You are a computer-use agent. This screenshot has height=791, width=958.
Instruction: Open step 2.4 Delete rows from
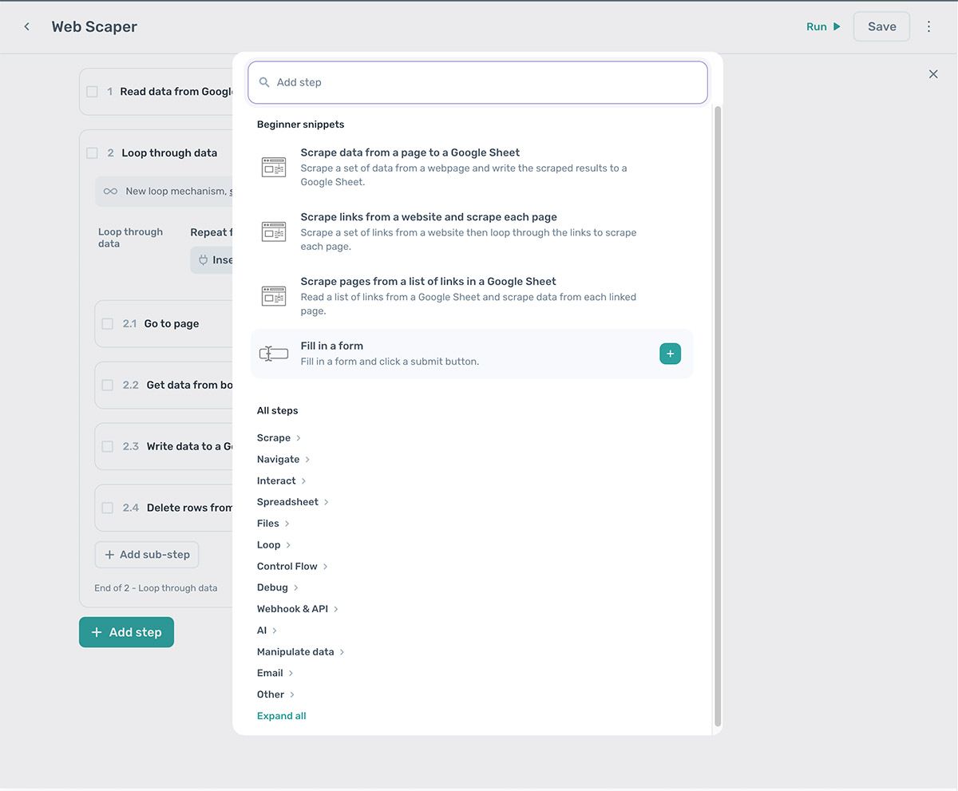coord(164,508)
